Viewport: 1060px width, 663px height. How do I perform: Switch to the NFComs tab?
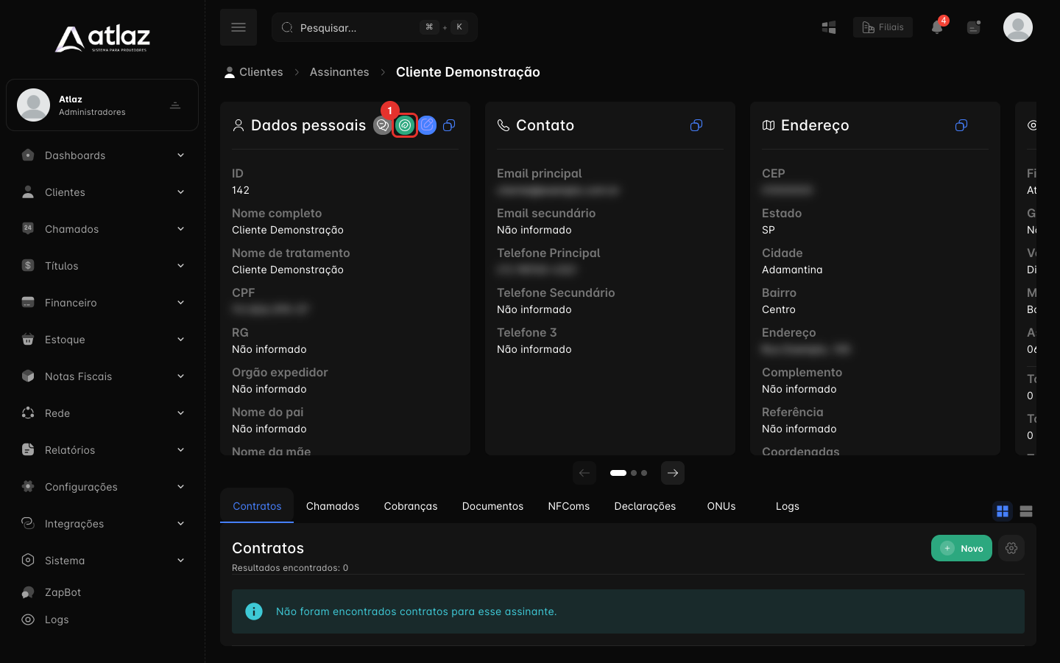[569, 506]
